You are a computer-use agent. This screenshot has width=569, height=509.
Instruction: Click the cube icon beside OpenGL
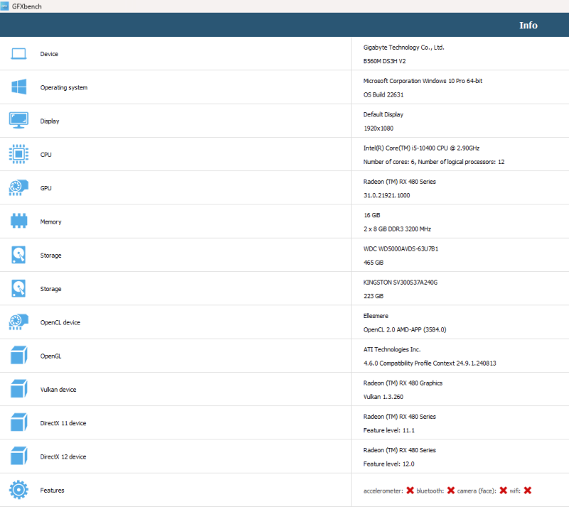[19, 355]
